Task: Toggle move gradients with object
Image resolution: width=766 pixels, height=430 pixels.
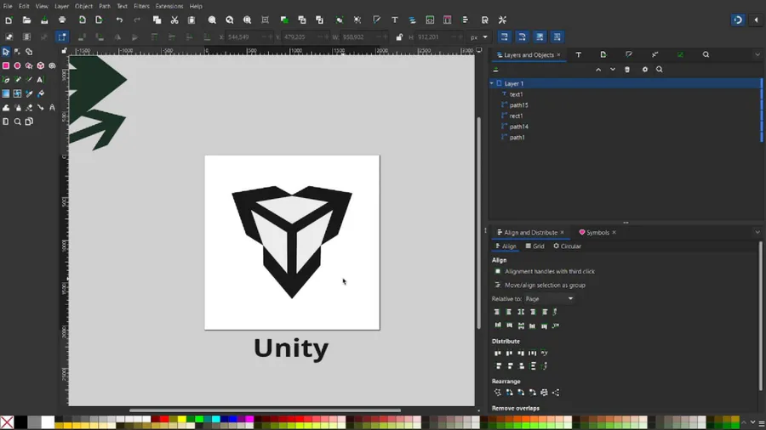Action: 540,37
